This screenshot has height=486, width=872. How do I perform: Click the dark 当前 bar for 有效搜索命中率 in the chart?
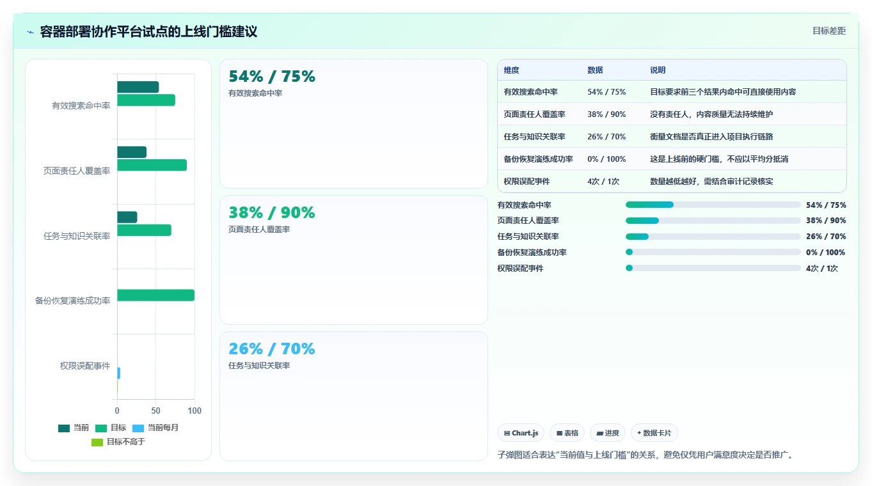[x=138, y=87]
